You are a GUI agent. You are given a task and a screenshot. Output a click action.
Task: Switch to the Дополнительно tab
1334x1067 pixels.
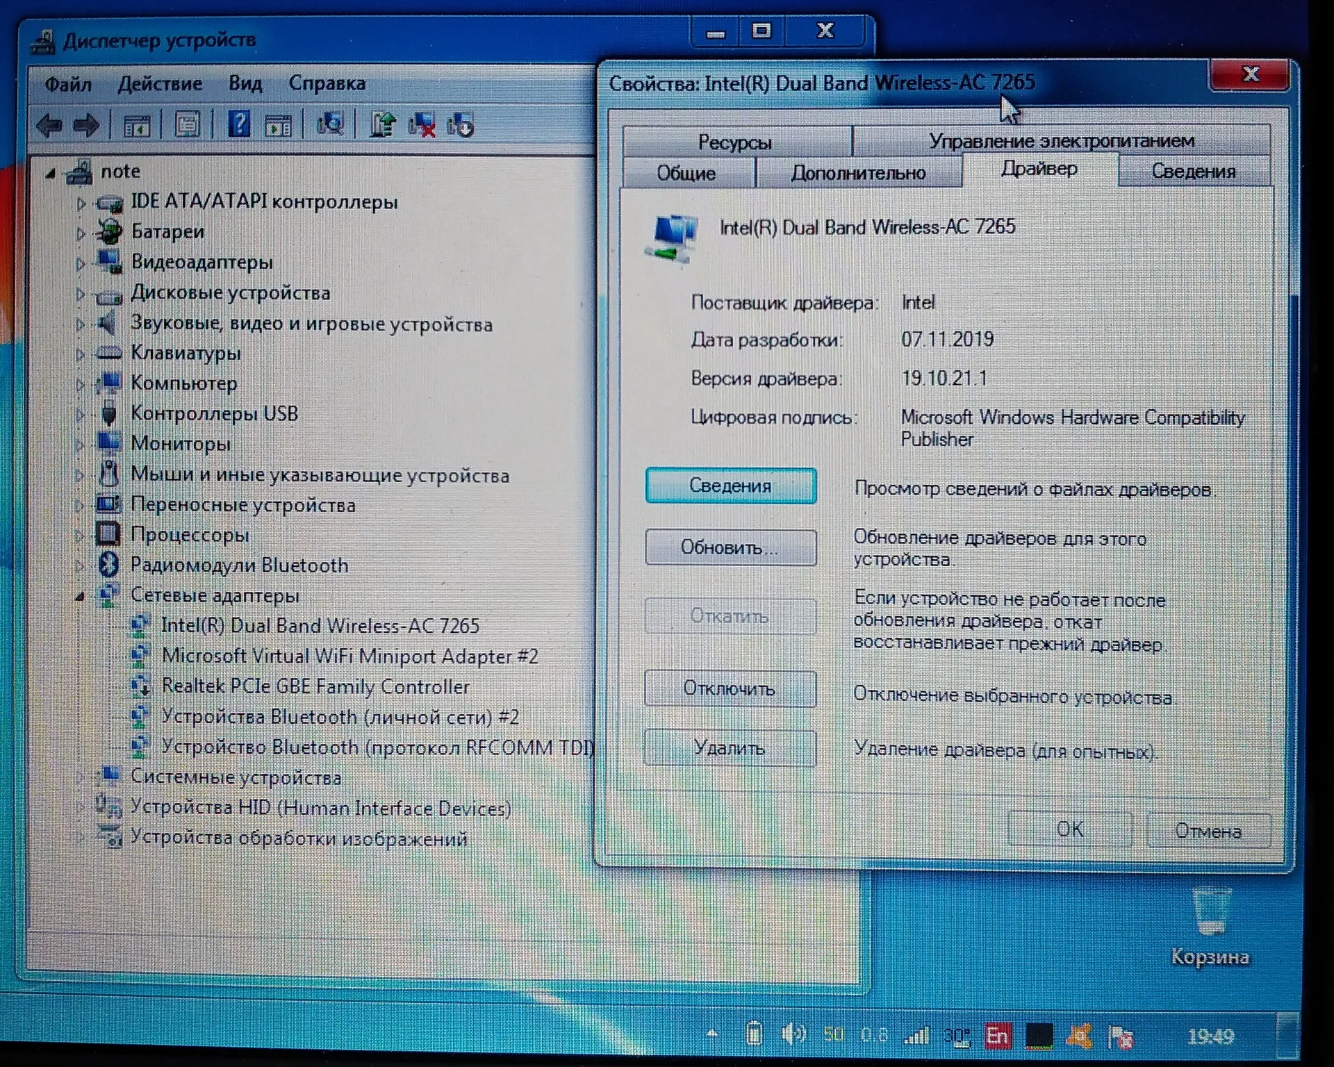tap(858, 172)
